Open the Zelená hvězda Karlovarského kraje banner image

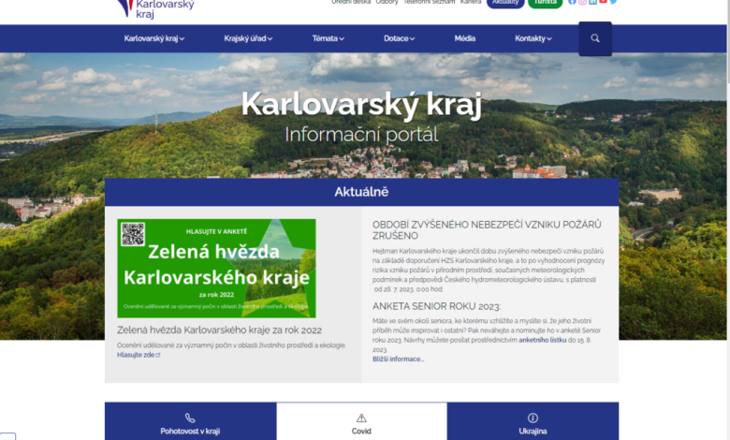[216, 268]
